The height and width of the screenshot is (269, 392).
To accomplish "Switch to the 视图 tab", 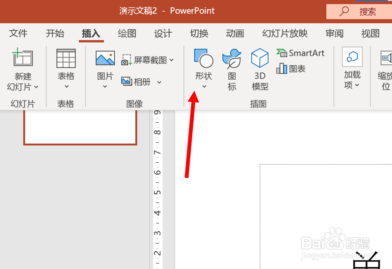I will [370, 34].
